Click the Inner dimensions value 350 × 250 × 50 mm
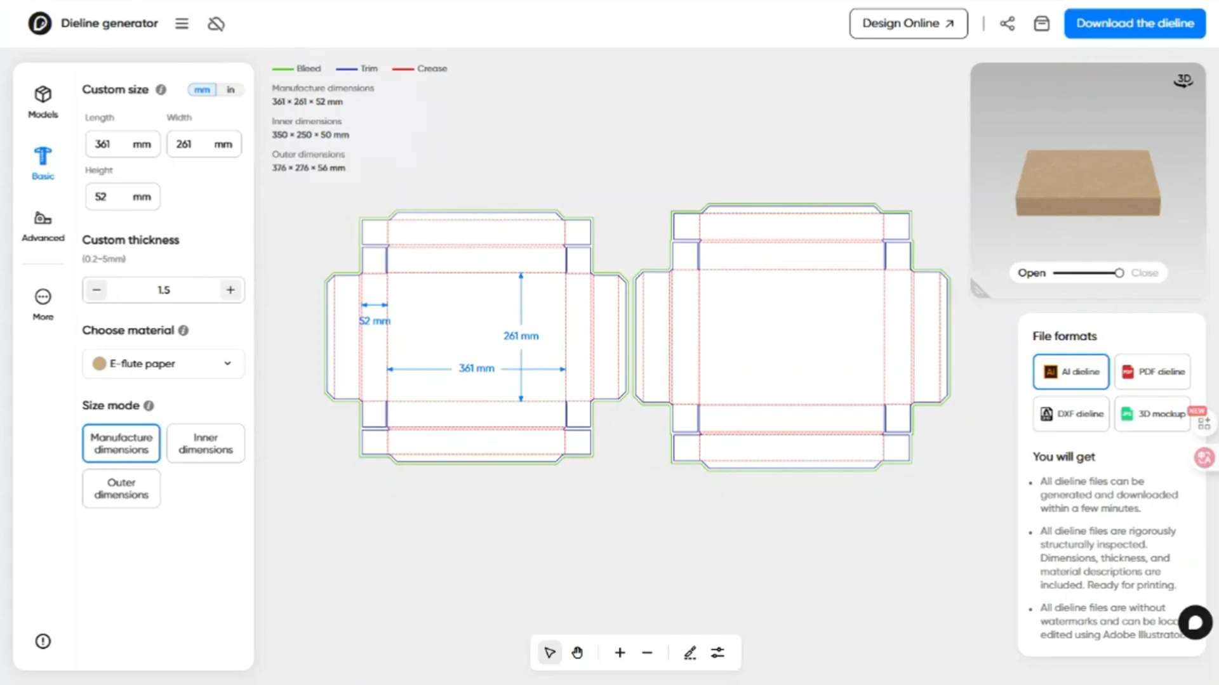This screenshot has height=685, width=1219. pos(310,135)
